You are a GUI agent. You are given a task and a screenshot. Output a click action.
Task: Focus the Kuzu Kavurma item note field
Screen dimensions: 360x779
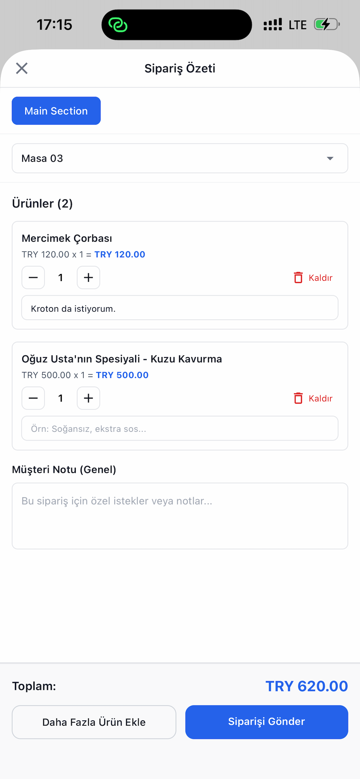[180, 428]
